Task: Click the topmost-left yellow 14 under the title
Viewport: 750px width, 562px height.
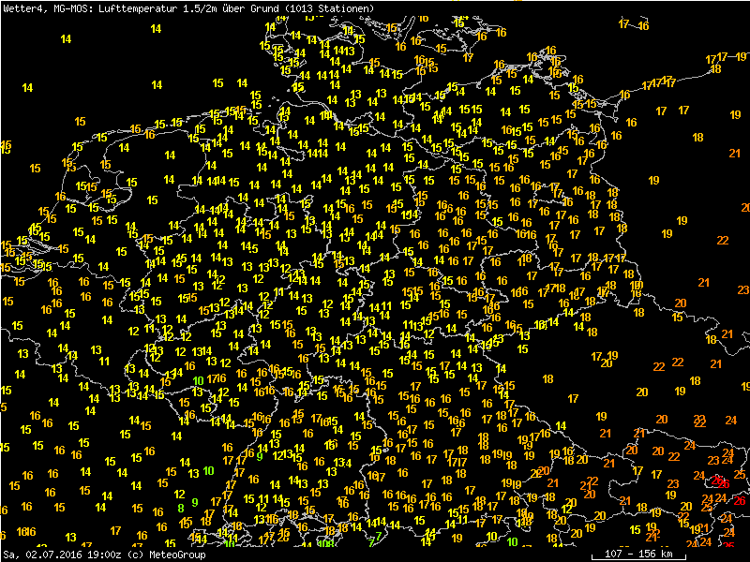Action: 66,38
